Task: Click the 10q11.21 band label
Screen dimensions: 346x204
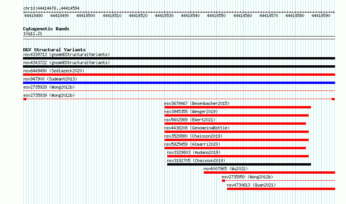Action: (x=33, y=34)
